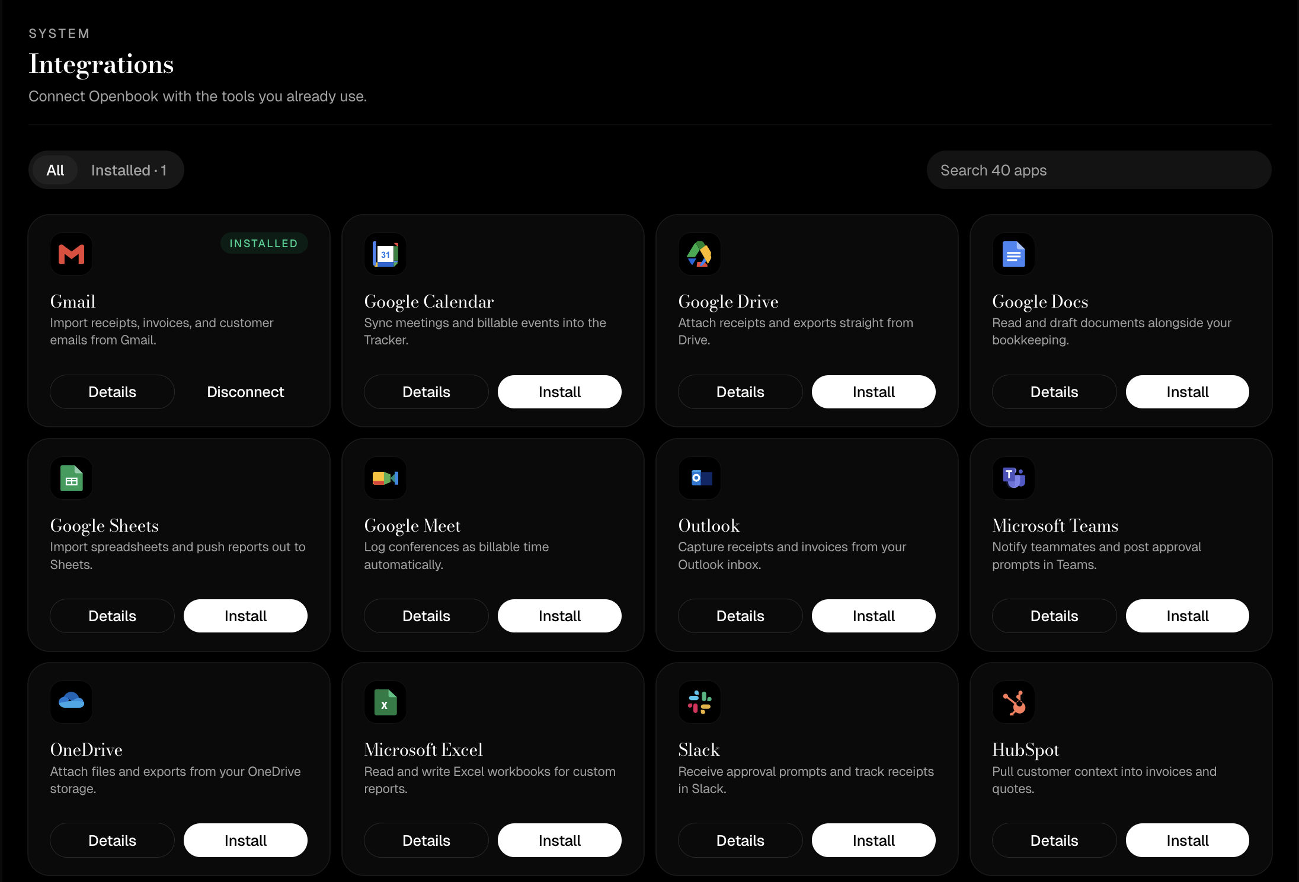The image size is (1299, 882).
Task: Click the Microsoft Excel card title
Action: point(424,750)
